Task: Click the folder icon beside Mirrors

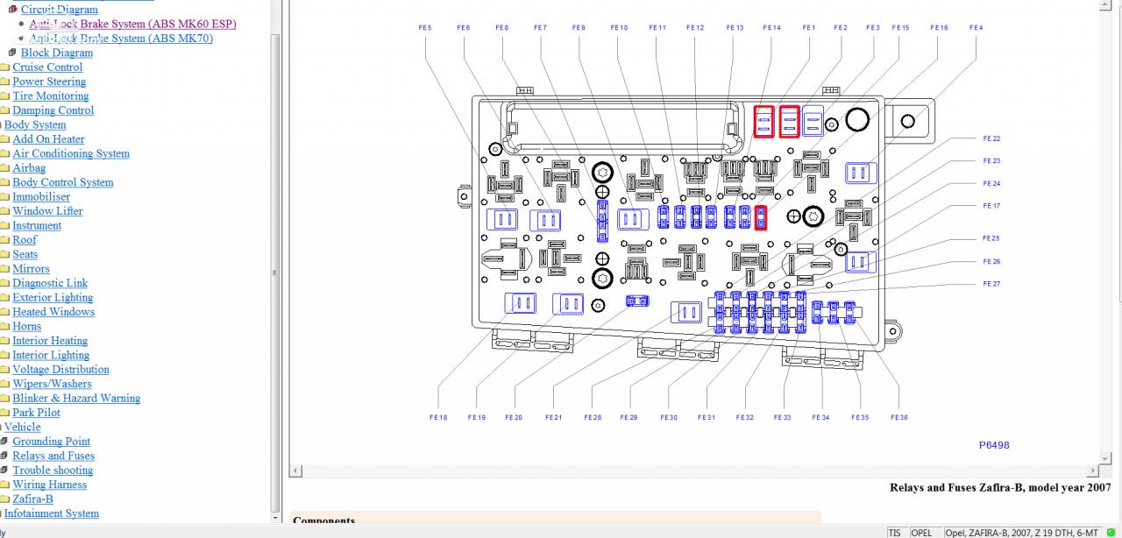Action: tap(4, 269)
